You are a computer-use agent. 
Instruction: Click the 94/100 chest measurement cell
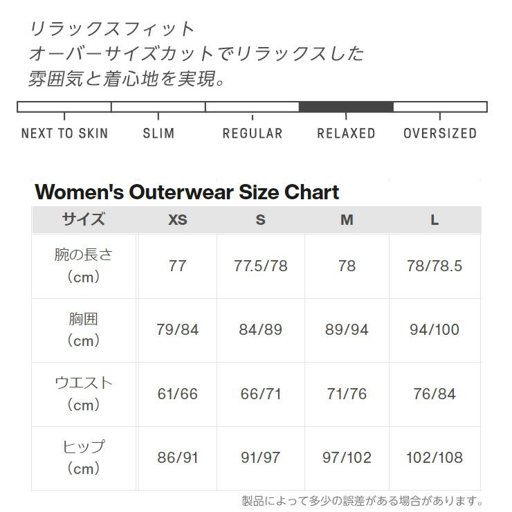click(435, 330)
